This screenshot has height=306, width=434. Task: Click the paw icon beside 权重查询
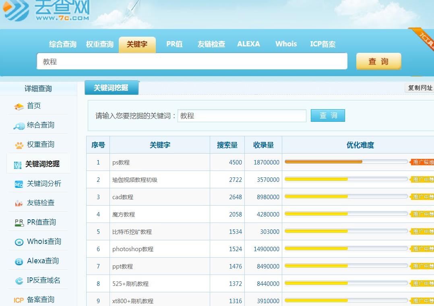pos(19,145)
